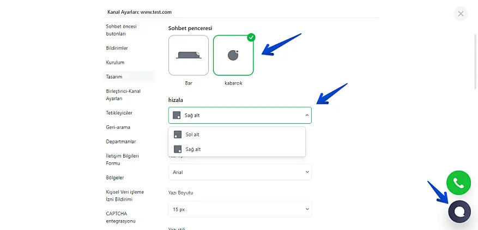Select Tasarım in the sidebar

(114, 77)
